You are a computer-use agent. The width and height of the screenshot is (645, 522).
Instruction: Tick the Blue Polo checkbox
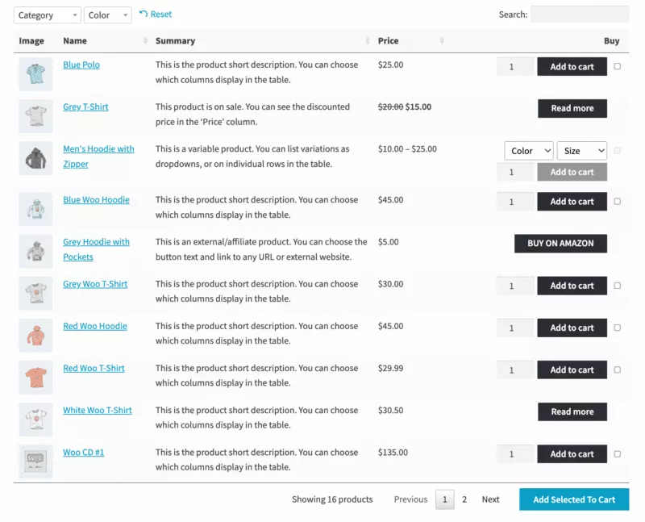tap(618, 66)
